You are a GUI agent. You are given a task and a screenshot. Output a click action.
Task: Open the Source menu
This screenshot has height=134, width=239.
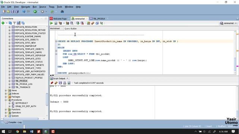point(43,7)
